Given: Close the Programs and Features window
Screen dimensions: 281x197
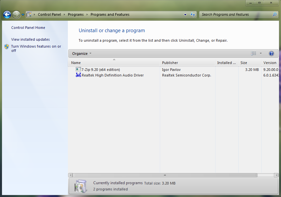Looking at the screenshot, I should (271, 3).
